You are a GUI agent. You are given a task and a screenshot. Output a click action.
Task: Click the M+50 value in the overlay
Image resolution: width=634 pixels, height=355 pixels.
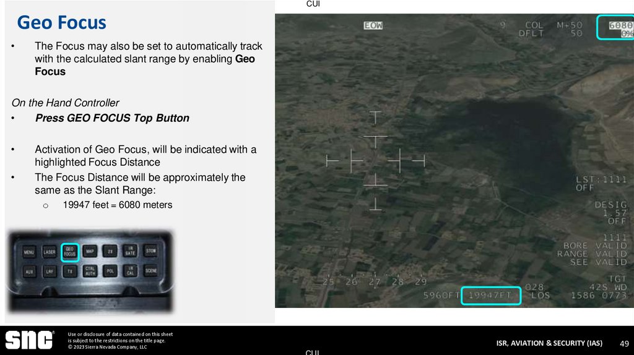570,25
